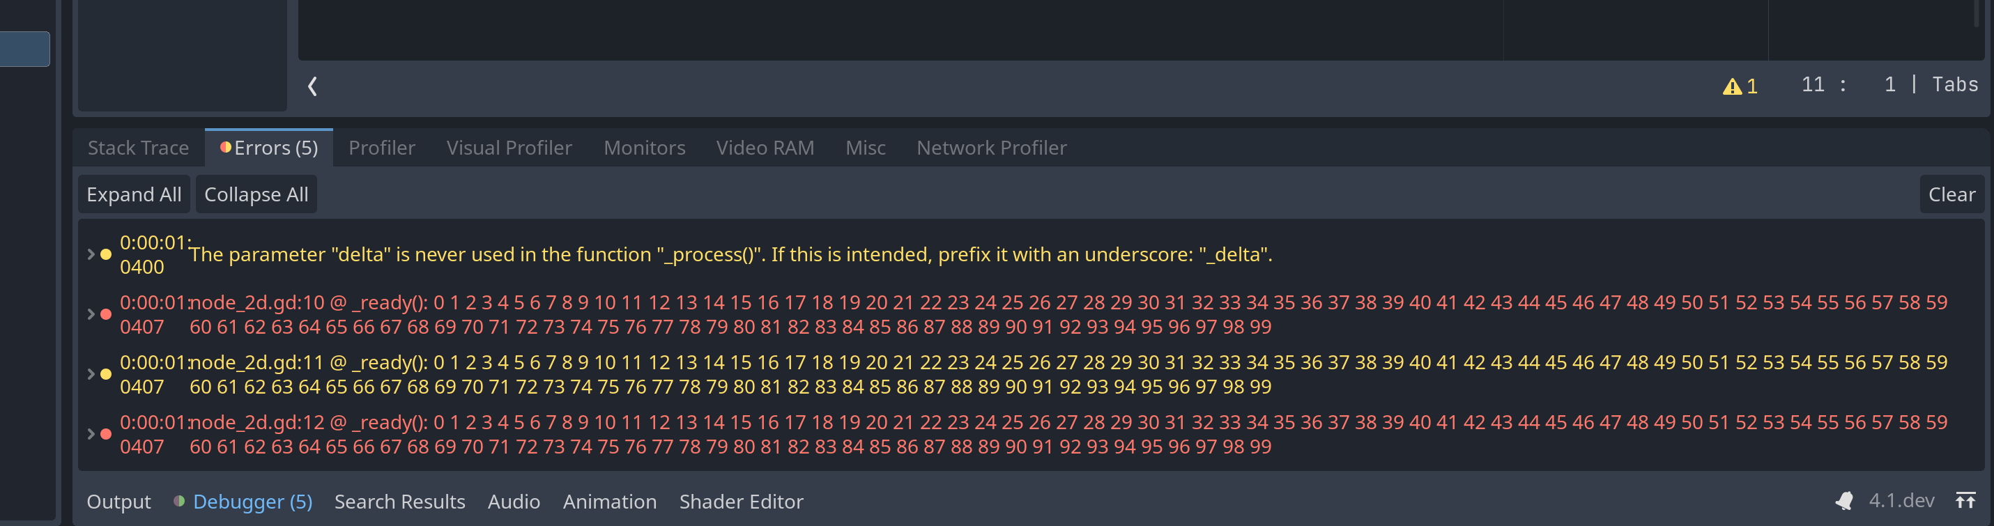Image resolution: width=1994 pixels, height=526 pixels.
Task: Open the Network Profiler tab
Action: (x=992, y=147)
